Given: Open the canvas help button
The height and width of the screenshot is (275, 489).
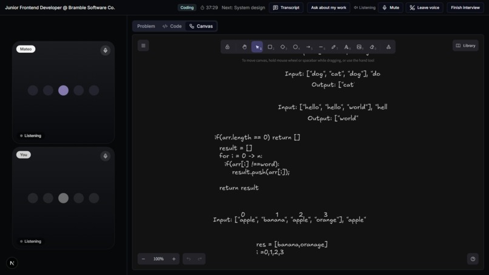Looking at the screenshot, I should click(x=473, y=259).
